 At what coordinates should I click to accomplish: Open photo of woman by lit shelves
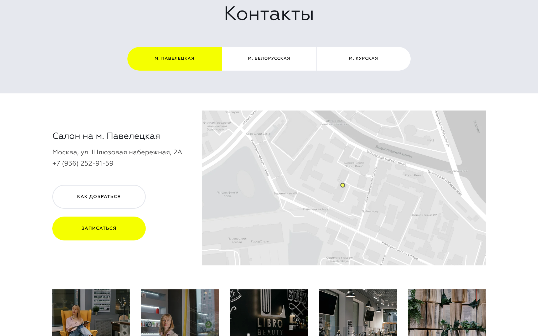[180, 312]
